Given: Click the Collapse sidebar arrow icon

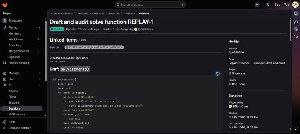Looking at the screenshot, I should tap(5, 128).
